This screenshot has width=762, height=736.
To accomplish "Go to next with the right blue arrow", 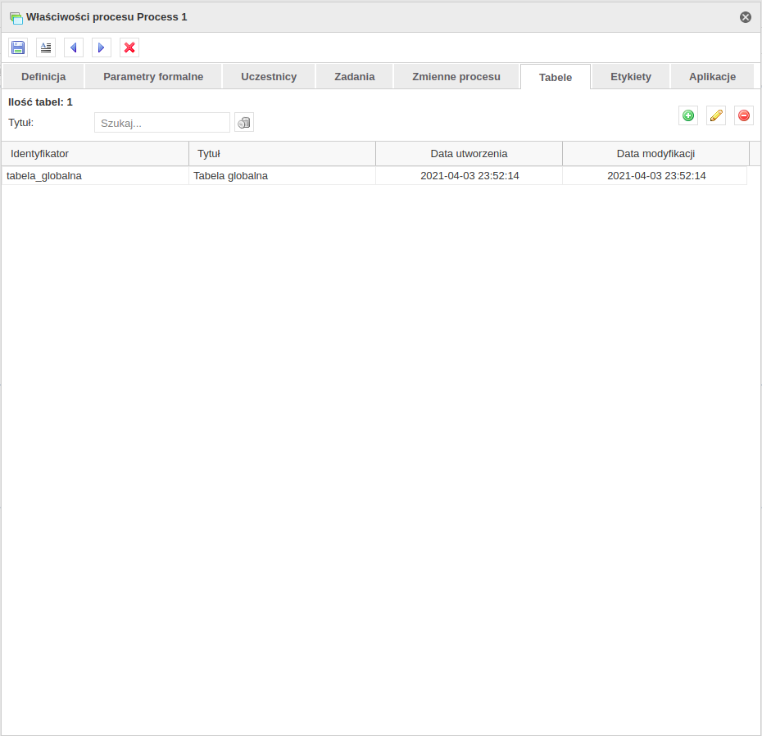I will [x=102, y=47].
